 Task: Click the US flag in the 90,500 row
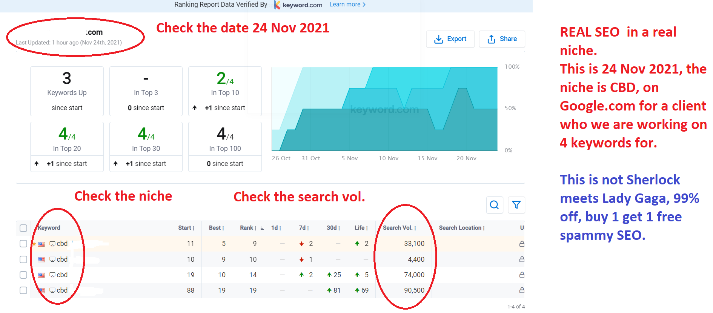tap(41, 290)
